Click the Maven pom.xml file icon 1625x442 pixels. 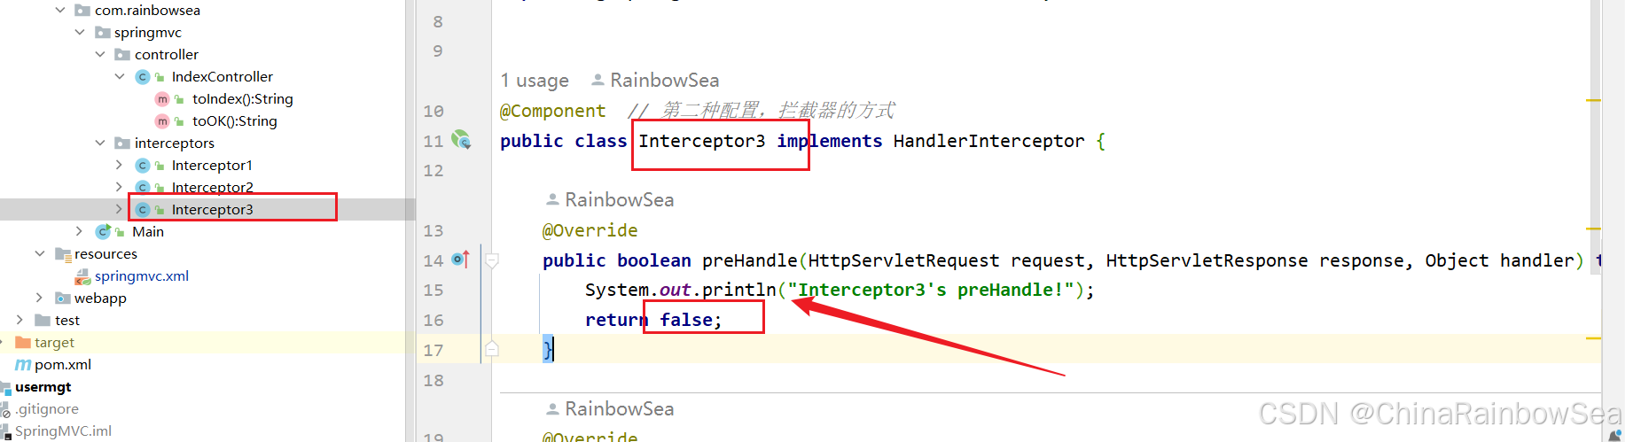coord(23,365)
